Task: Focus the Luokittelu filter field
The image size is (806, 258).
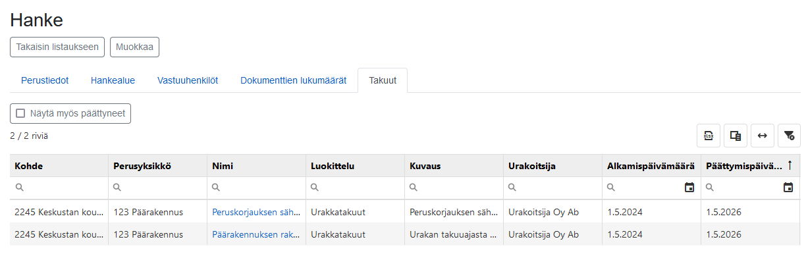Action: [356, 188]
